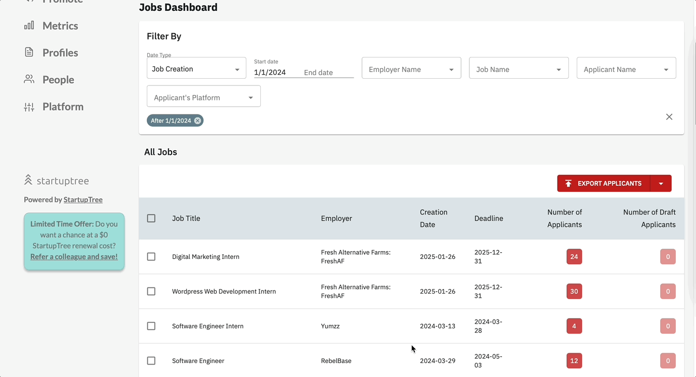
Task: Click the 4 applicants badge for Yumzz
Action: (x=574, y=326)
